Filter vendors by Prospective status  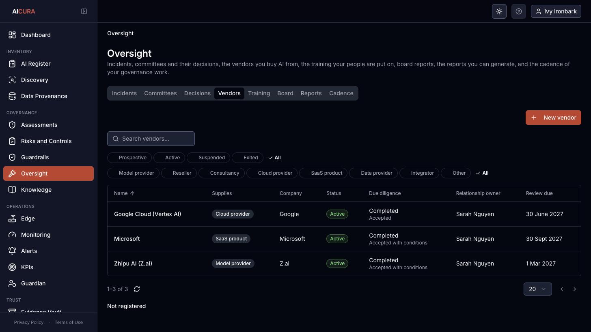(129, 158)
